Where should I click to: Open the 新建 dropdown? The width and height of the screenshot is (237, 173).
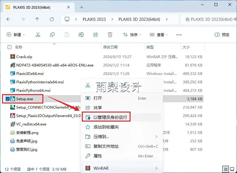coord(16,35)
